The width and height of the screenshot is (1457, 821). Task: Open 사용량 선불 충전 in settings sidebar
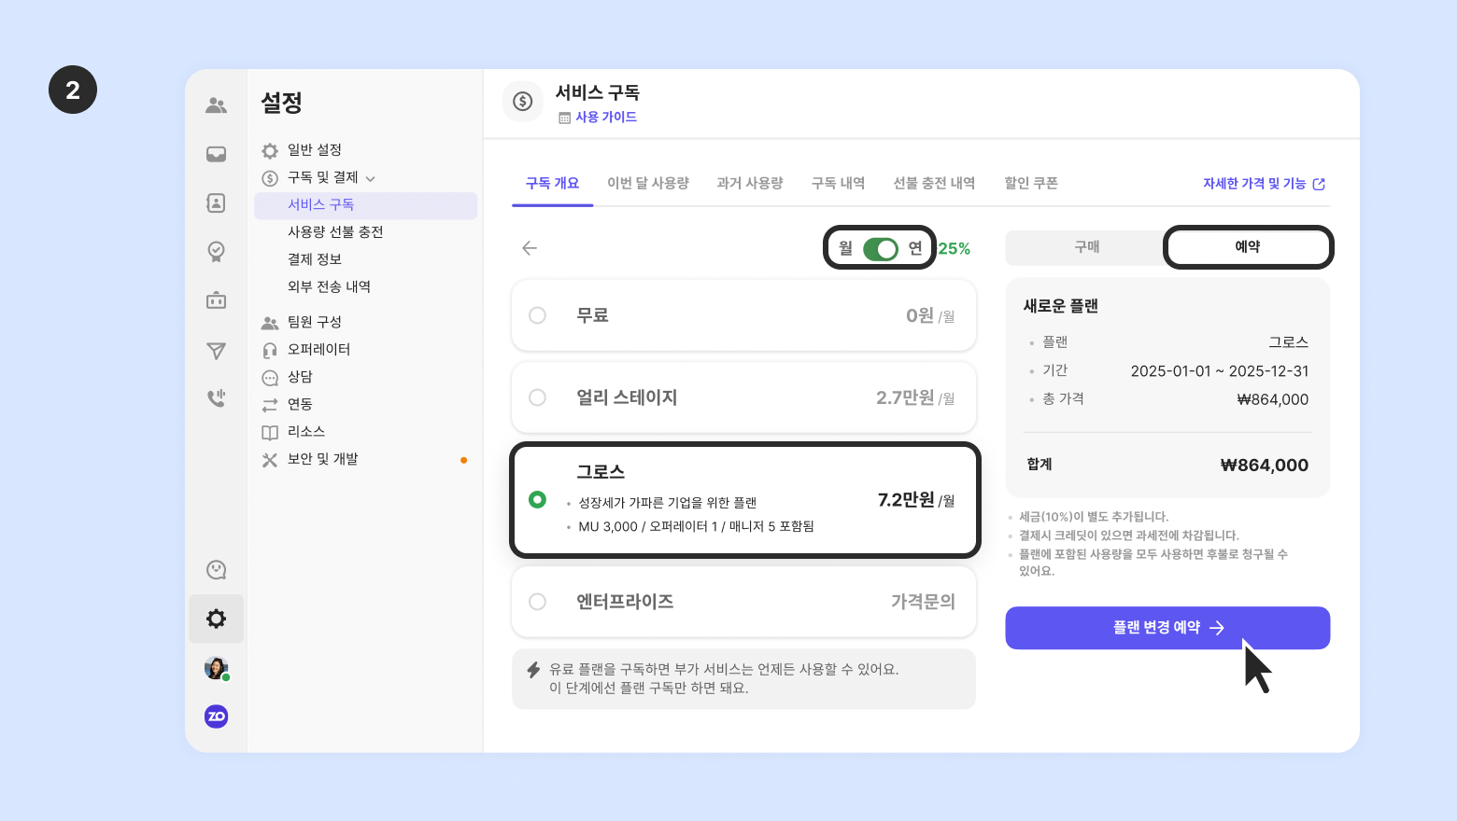point(335,232)
